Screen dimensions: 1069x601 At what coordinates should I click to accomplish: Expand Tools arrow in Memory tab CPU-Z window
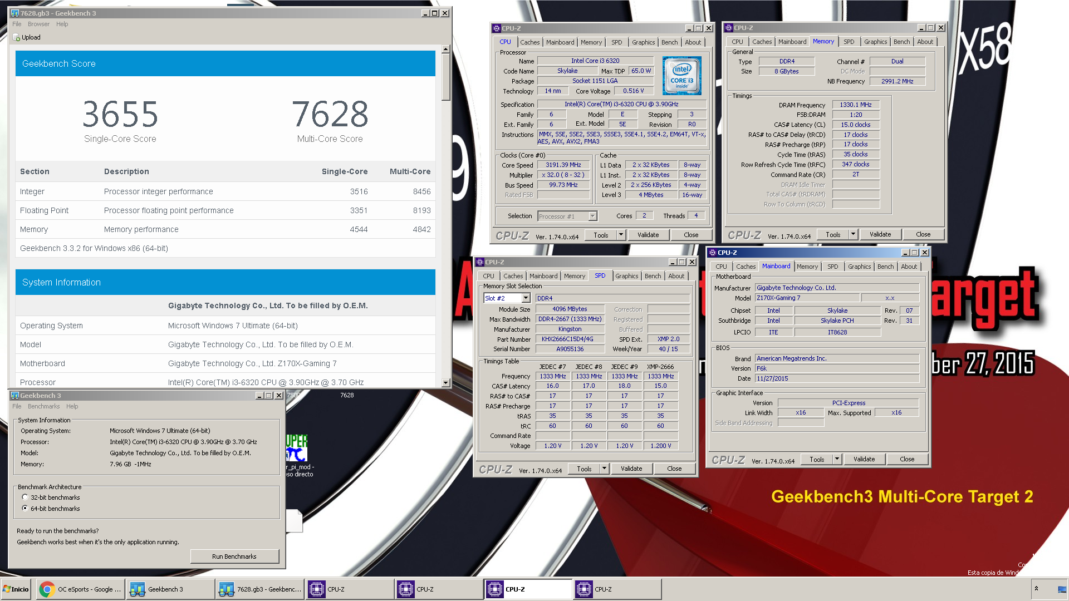coord(854,235)
